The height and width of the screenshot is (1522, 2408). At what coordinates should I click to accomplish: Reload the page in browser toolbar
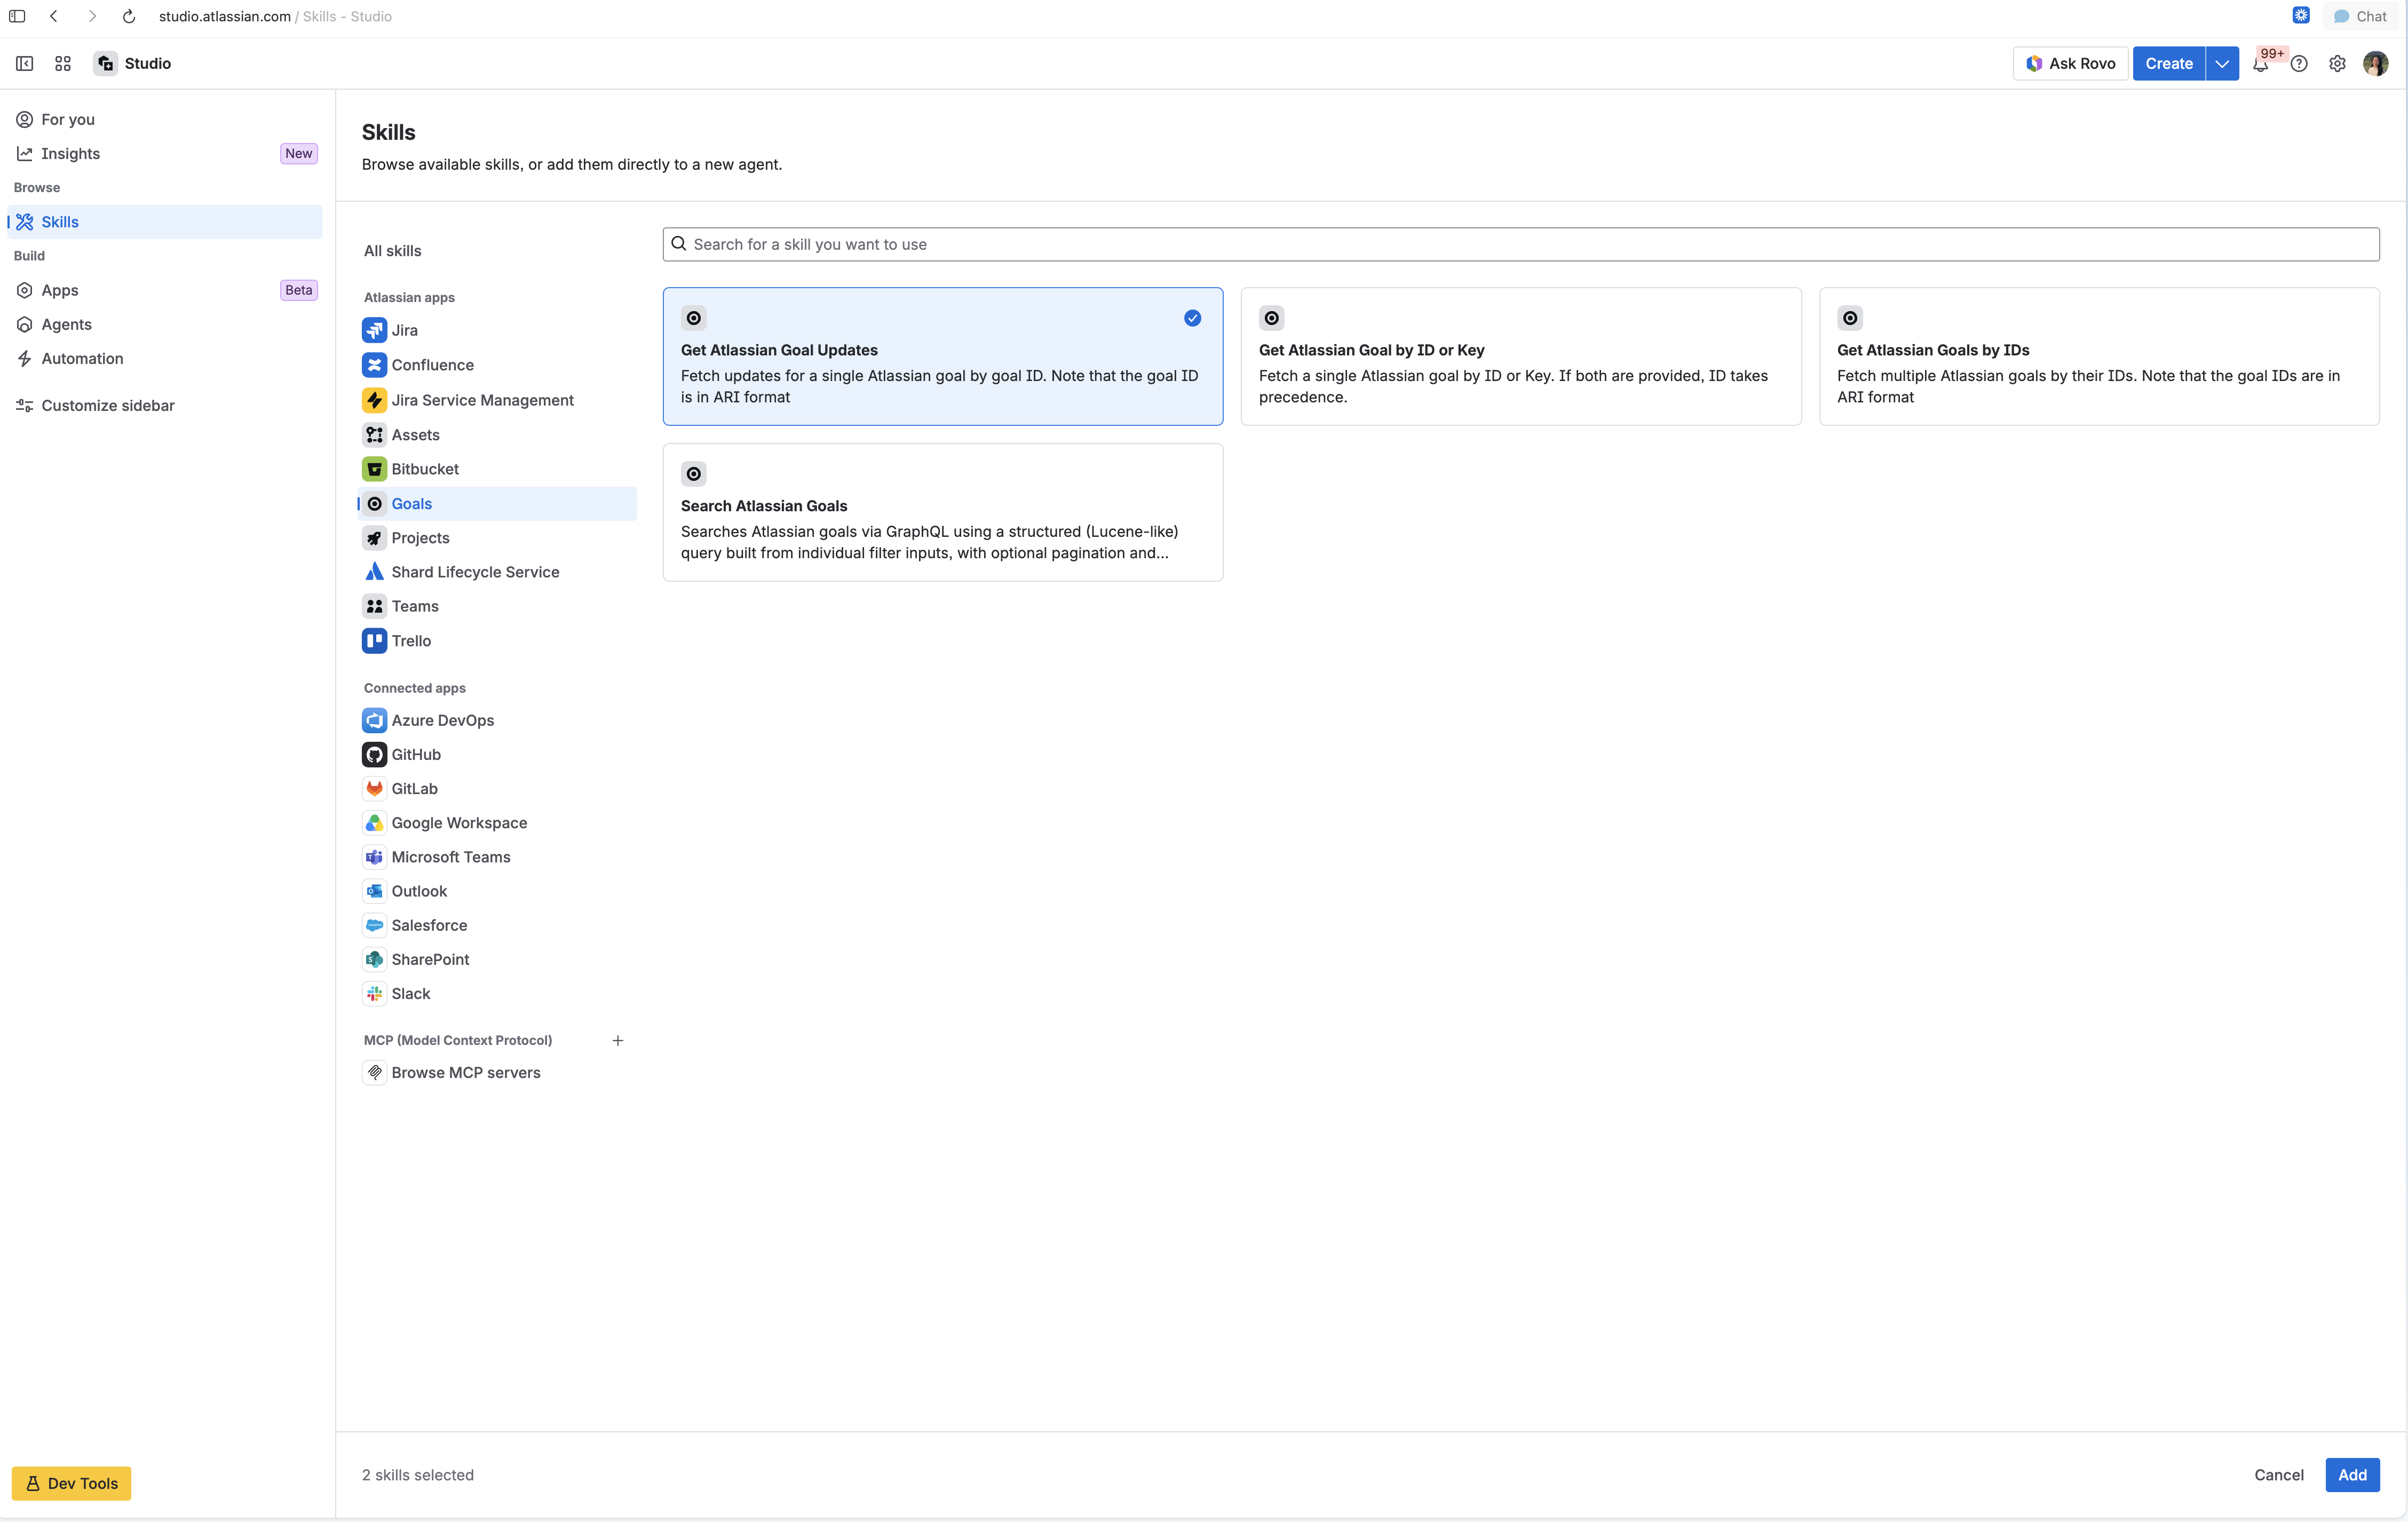[129, 16]
